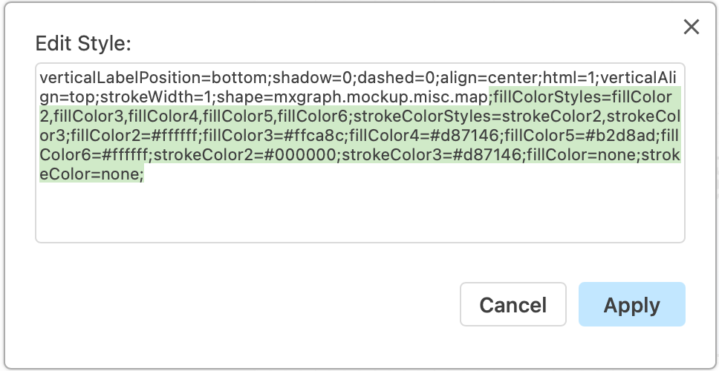Click the Apply button

[631, 305]
